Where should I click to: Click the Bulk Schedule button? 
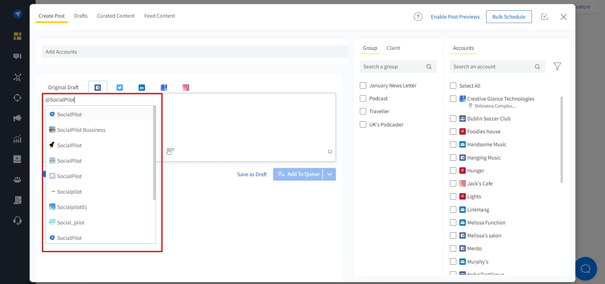point(509,17)
